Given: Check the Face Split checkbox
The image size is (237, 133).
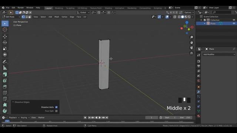Looking at the screenshot, I should coord(56,111).
